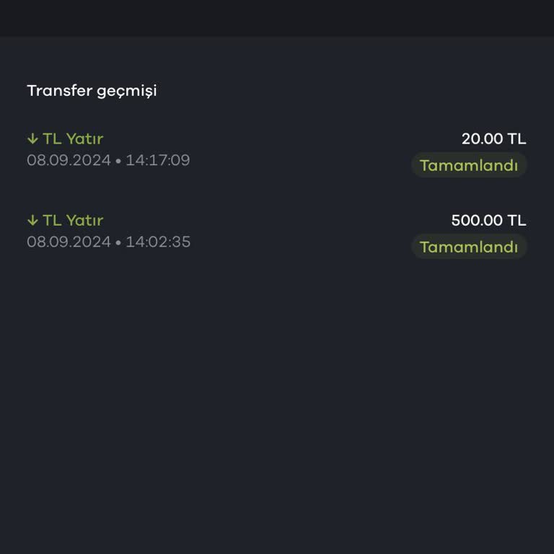Click the 14:02:35 timestamp
The height and width of the screenshot is (554, 554).
click(x=158, y=242)
